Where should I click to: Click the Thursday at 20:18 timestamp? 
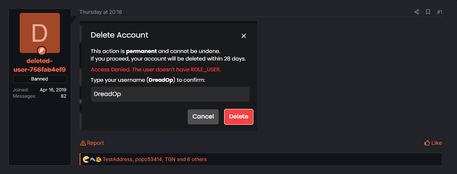(101, 12)
